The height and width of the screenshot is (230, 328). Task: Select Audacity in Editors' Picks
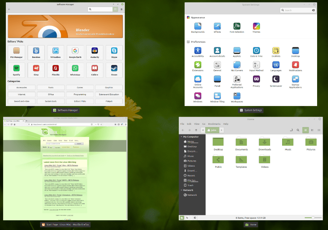pyautogui.click(x=95, y=52)
